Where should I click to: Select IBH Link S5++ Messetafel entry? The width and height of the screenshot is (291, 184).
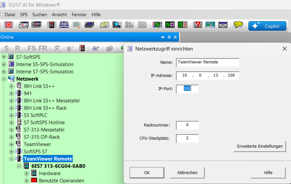(52, 101)
